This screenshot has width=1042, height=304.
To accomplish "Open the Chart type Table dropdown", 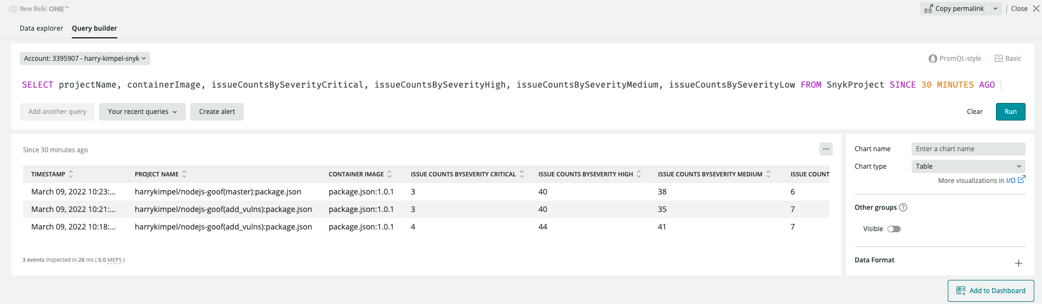I will coord(969,167).
